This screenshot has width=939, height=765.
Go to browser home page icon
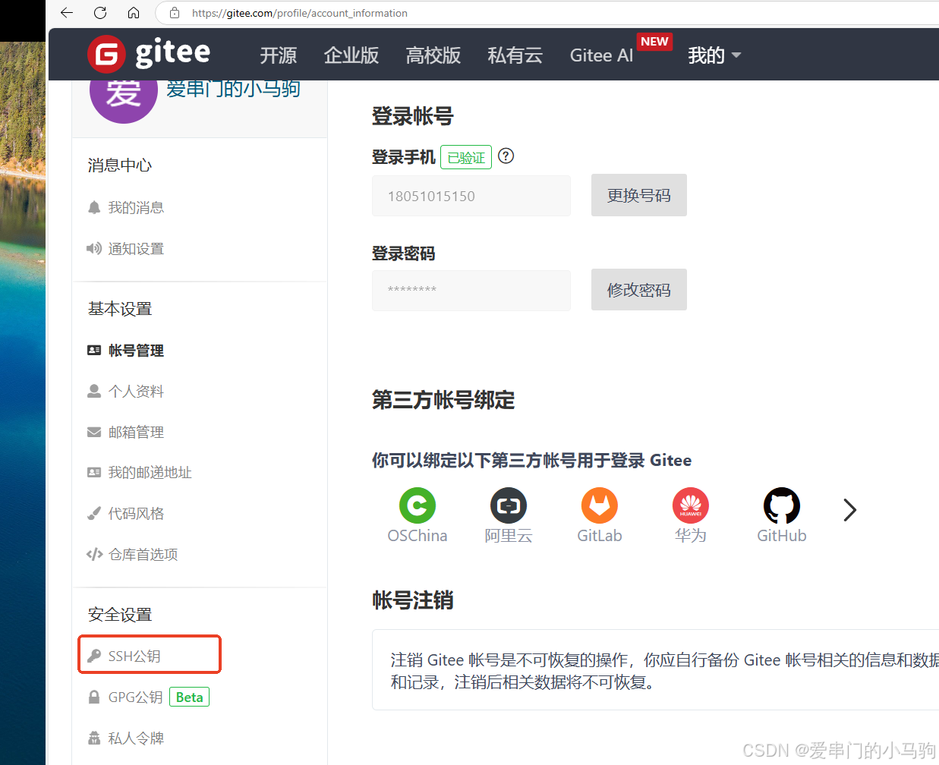click(134, 13)
